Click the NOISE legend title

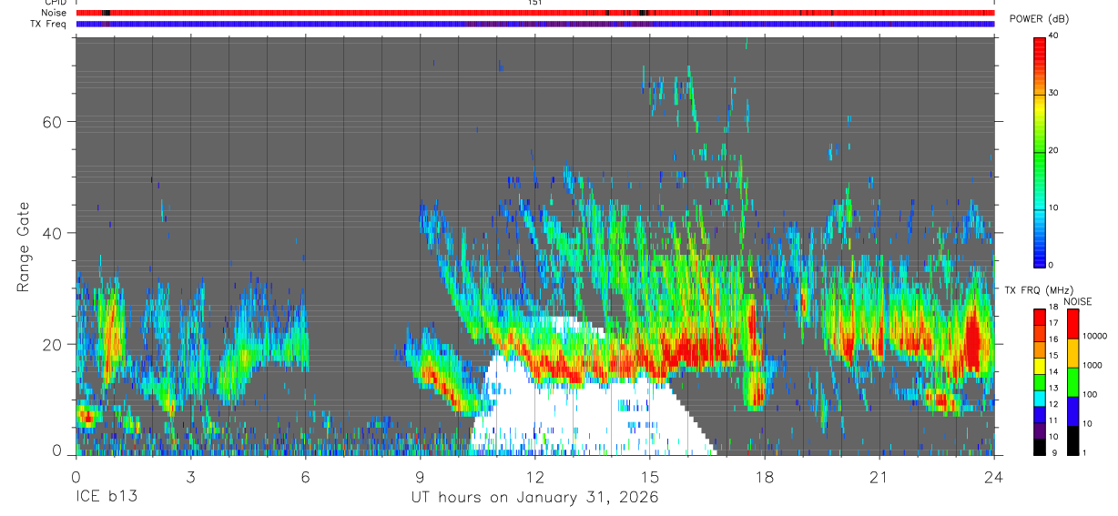point(1077,301)
